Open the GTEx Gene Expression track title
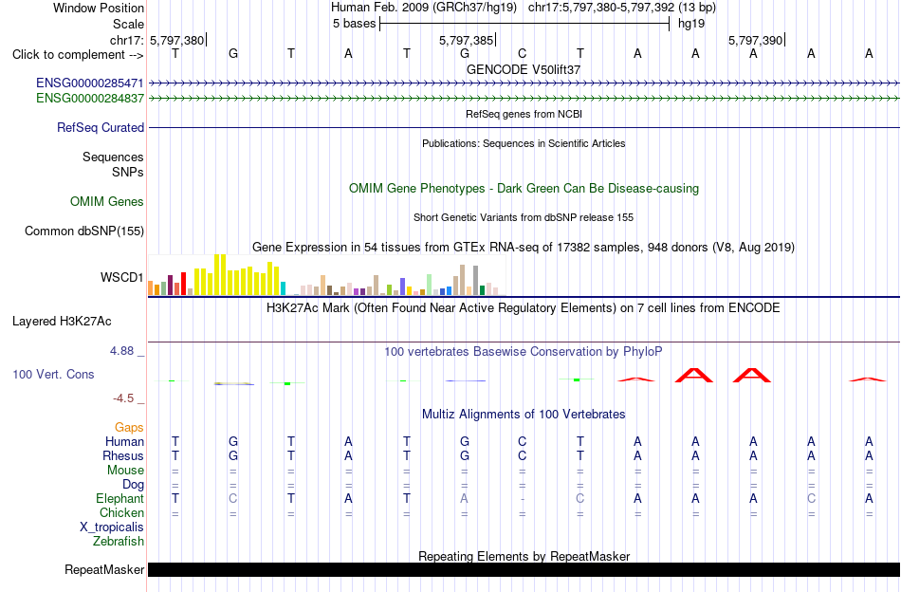Viewport: 901px width, 592px height. point(524,248)
